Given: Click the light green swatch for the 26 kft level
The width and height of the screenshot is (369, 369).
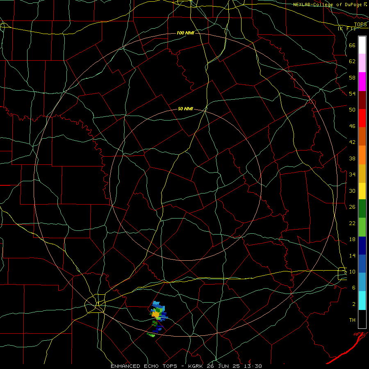Looking at the screenshot, I should click(362, 227).
